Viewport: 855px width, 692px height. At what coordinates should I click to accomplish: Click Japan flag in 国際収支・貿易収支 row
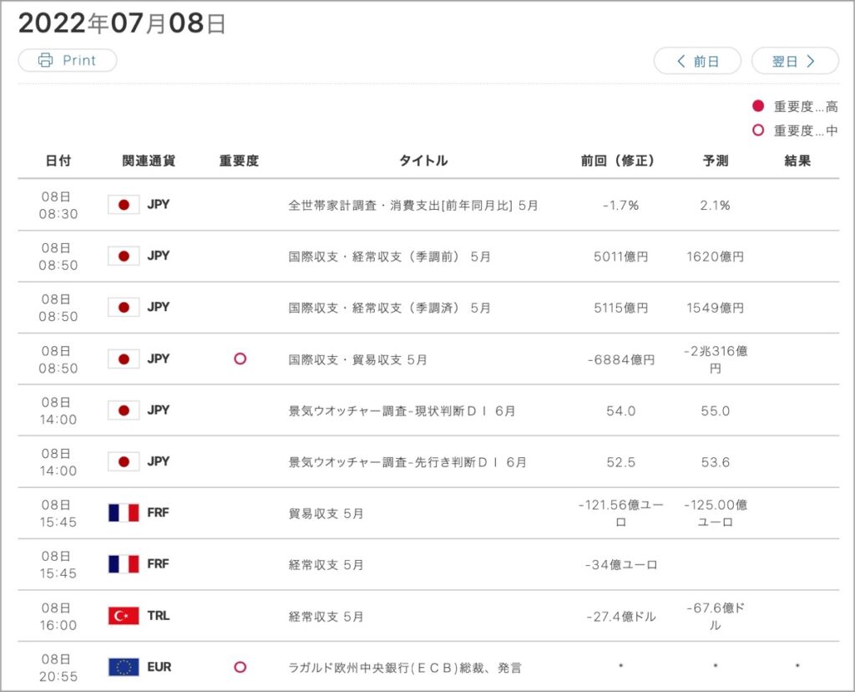pyautogui.click(x=124, y=359)
